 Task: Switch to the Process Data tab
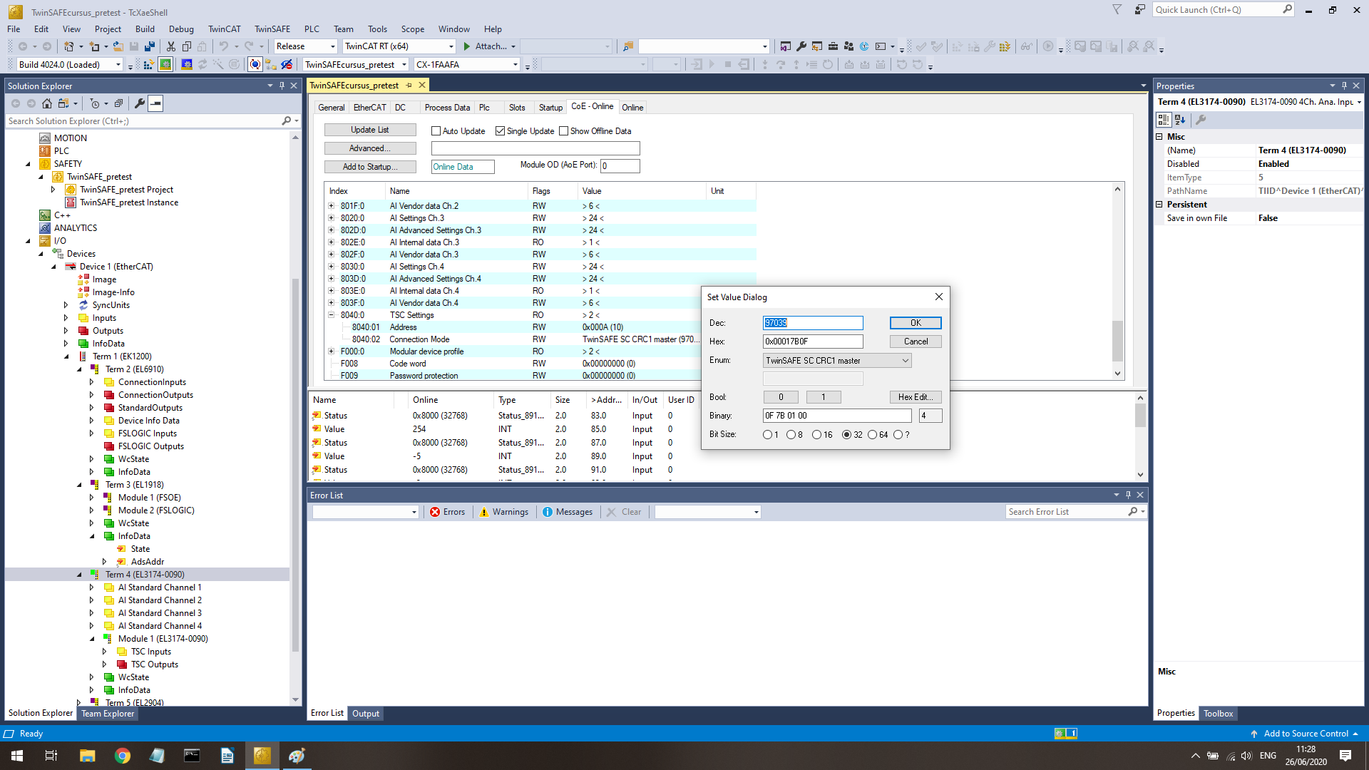[447, 108]
